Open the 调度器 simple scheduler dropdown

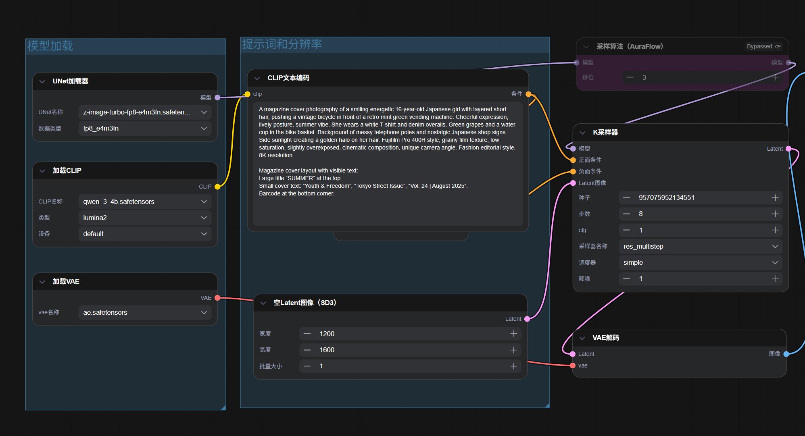pyautogui.click(x=700, y=262)
